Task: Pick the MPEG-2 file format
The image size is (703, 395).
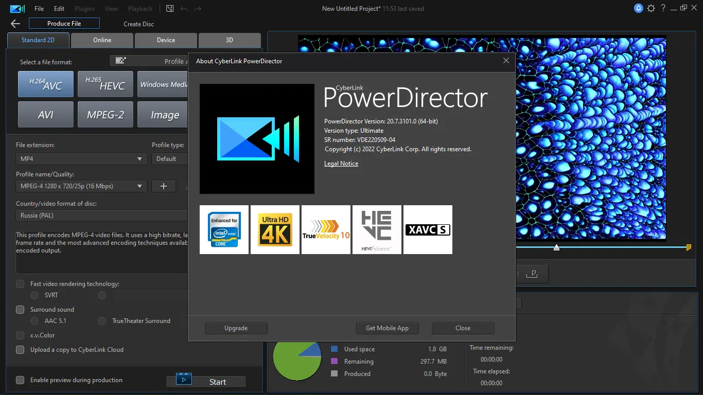Action: pos(106,114)
